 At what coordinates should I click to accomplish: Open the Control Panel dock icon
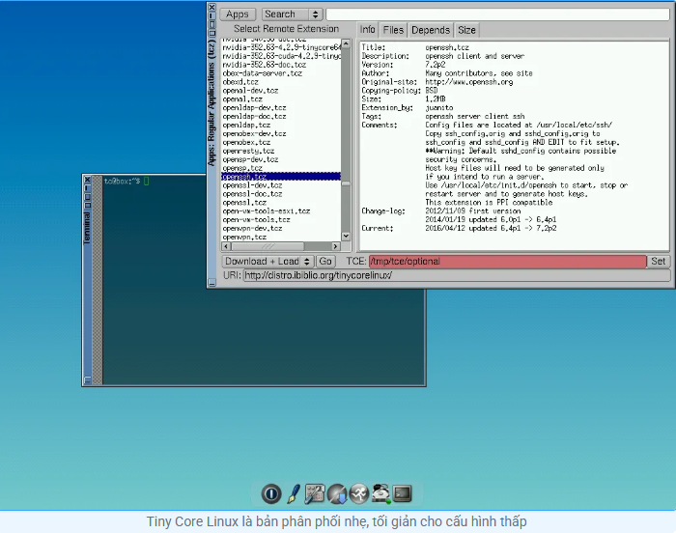tap(315, 493)
